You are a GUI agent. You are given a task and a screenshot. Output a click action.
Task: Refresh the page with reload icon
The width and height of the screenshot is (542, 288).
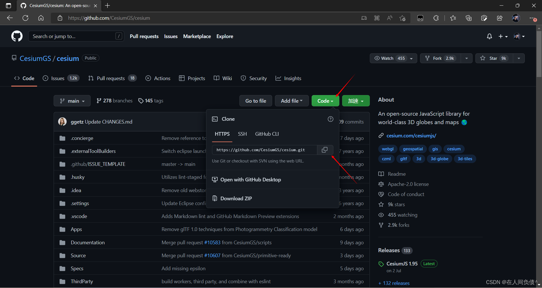[x=25, y=18]
